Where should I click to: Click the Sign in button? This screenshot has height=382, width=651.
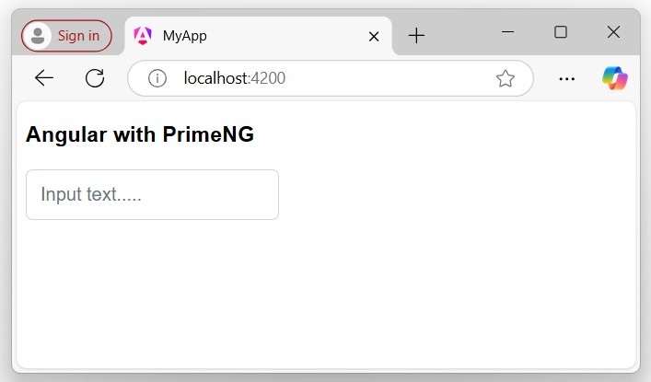(x=77, y=36)
